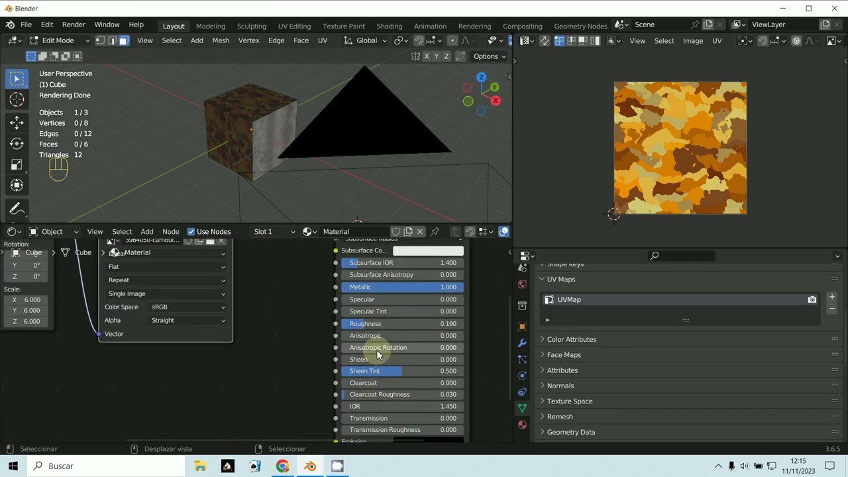
Task: Activate the Rotate tool
Action: pyautogui.click(x=17, y=143)
